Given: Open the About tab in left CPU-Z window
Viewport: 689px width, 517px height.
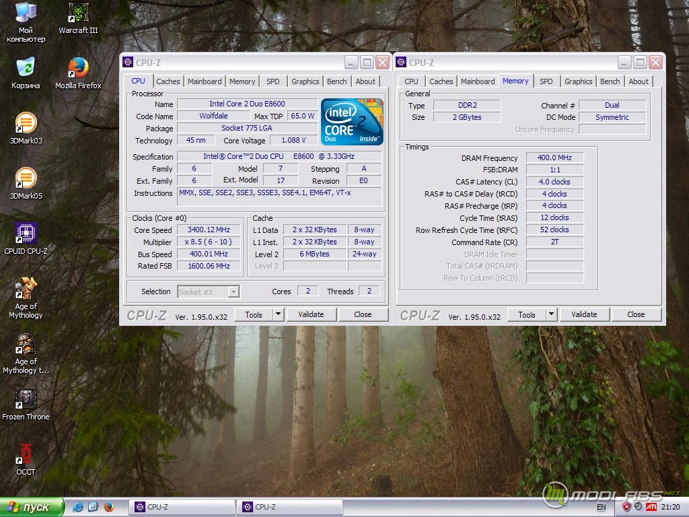Looking at the screenshot, I should [365, 81].
